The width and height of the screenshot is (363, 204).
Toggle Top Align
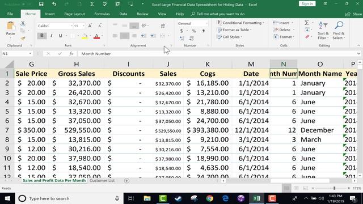pyautogui.click(x=115, y=25)
